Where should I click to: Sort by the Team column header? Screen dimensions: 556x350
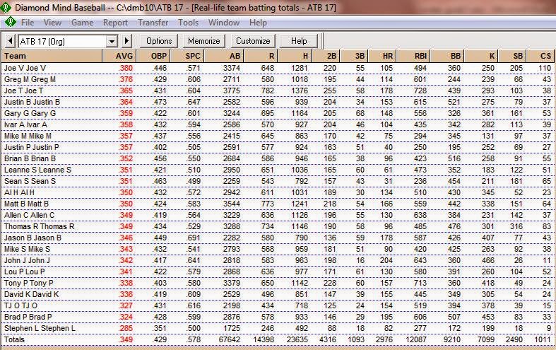52,56
